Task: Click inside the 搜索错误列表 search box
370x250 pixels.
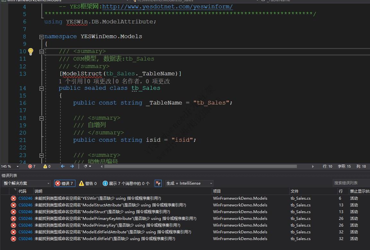Action: (350, 183)
